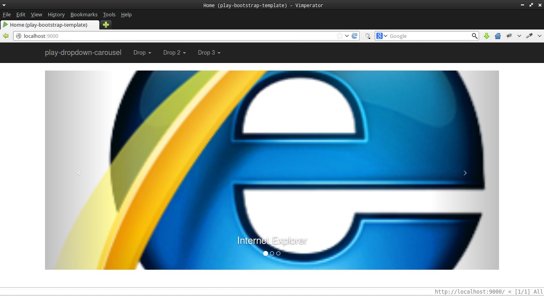Select the Home (play-bootstrap-template) tab

pyautogui.click(x=50, y=25)
